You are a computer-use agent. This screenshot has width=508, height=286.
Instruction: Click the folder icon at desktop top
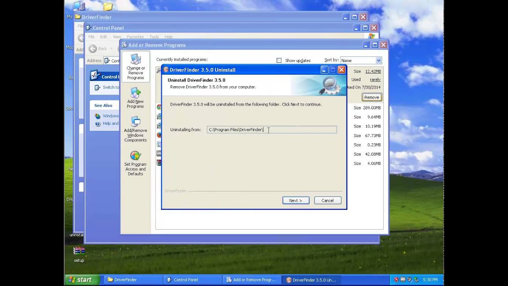[x=108, y=6]
